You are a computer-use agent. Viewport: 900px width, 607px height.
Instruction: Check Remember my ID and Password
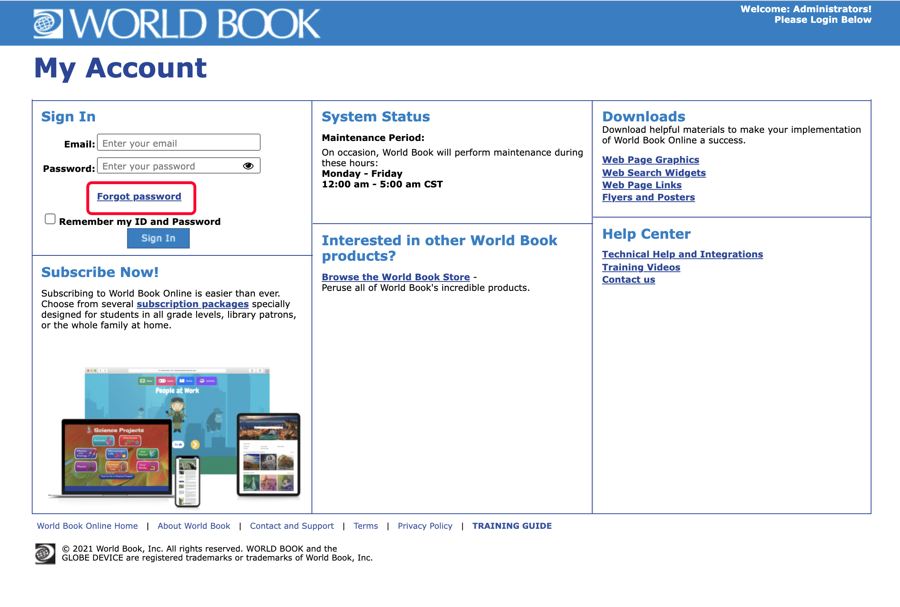tap(50, 219)
